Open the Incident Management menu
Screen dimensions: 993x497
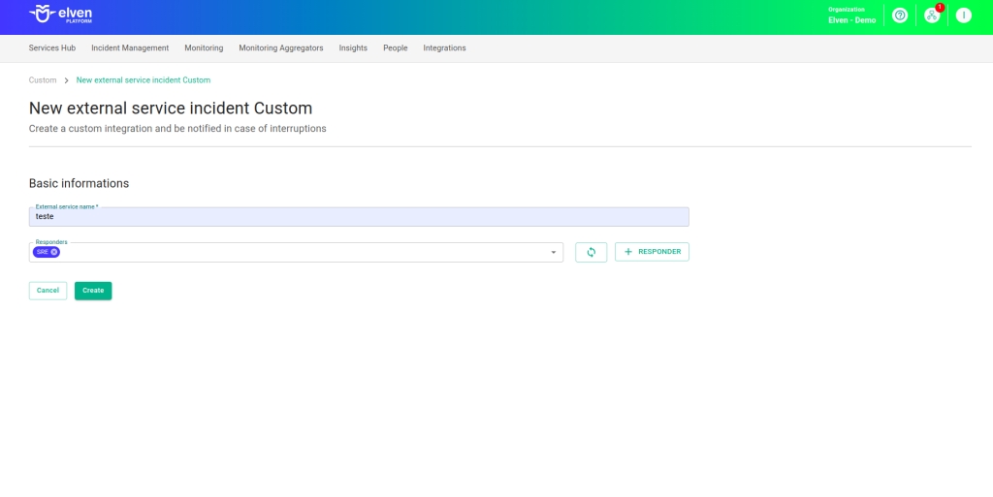pos(130,47)
